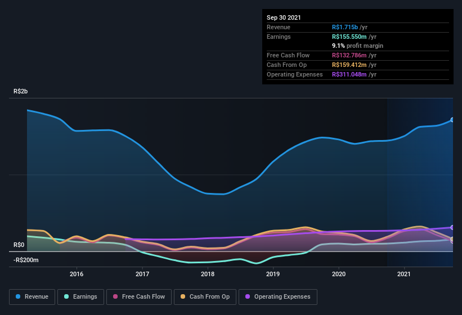This screenshot has width=462, height=315.
Task: Toggle the Cash From Op legend button
Action: 205,297
